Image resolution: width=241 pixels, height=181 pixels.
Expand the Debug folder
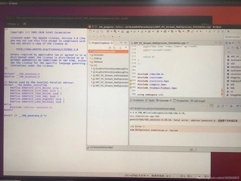[x=90, y=58]
